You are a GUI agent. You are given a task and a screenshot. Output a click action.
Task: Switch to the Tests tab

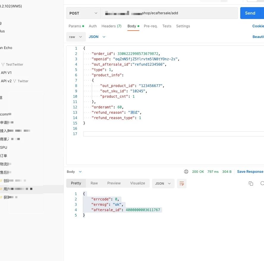point(167,26)
